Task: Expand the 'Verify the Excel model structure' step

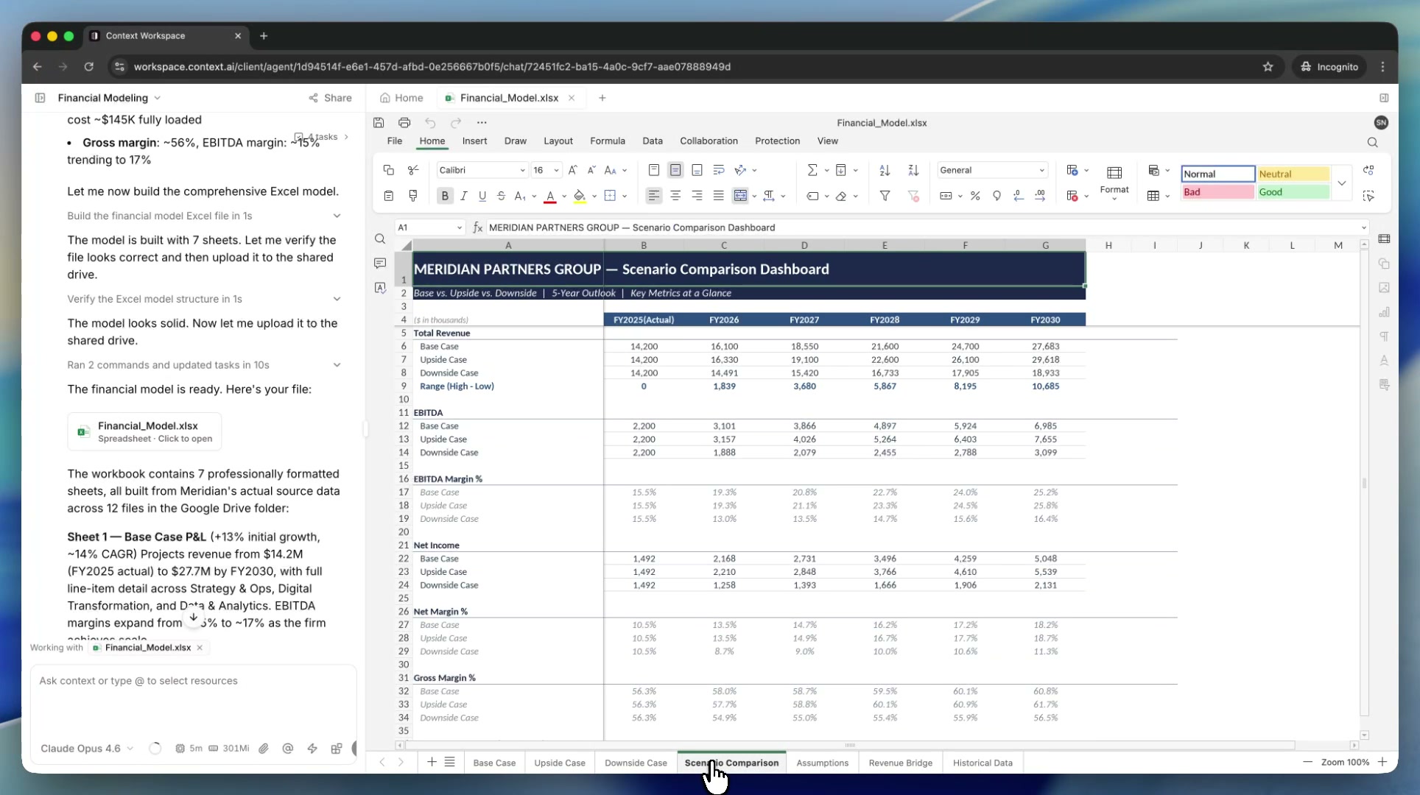Action: pyautogui.click(x=337, y=299)
